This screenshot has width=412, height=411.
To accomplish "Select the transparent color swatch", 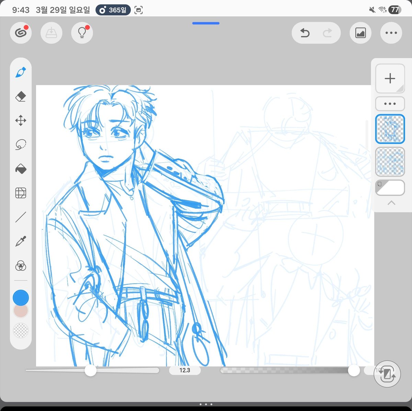I will point(21,330).
